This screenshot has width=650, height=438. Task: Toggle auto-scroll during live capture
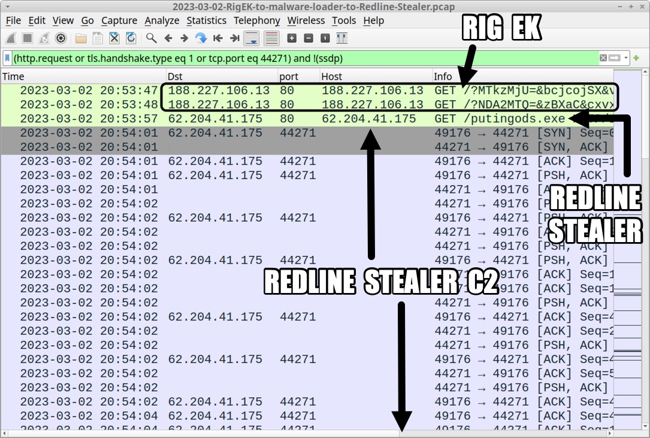pyautogui.click(x=252, y=38)
